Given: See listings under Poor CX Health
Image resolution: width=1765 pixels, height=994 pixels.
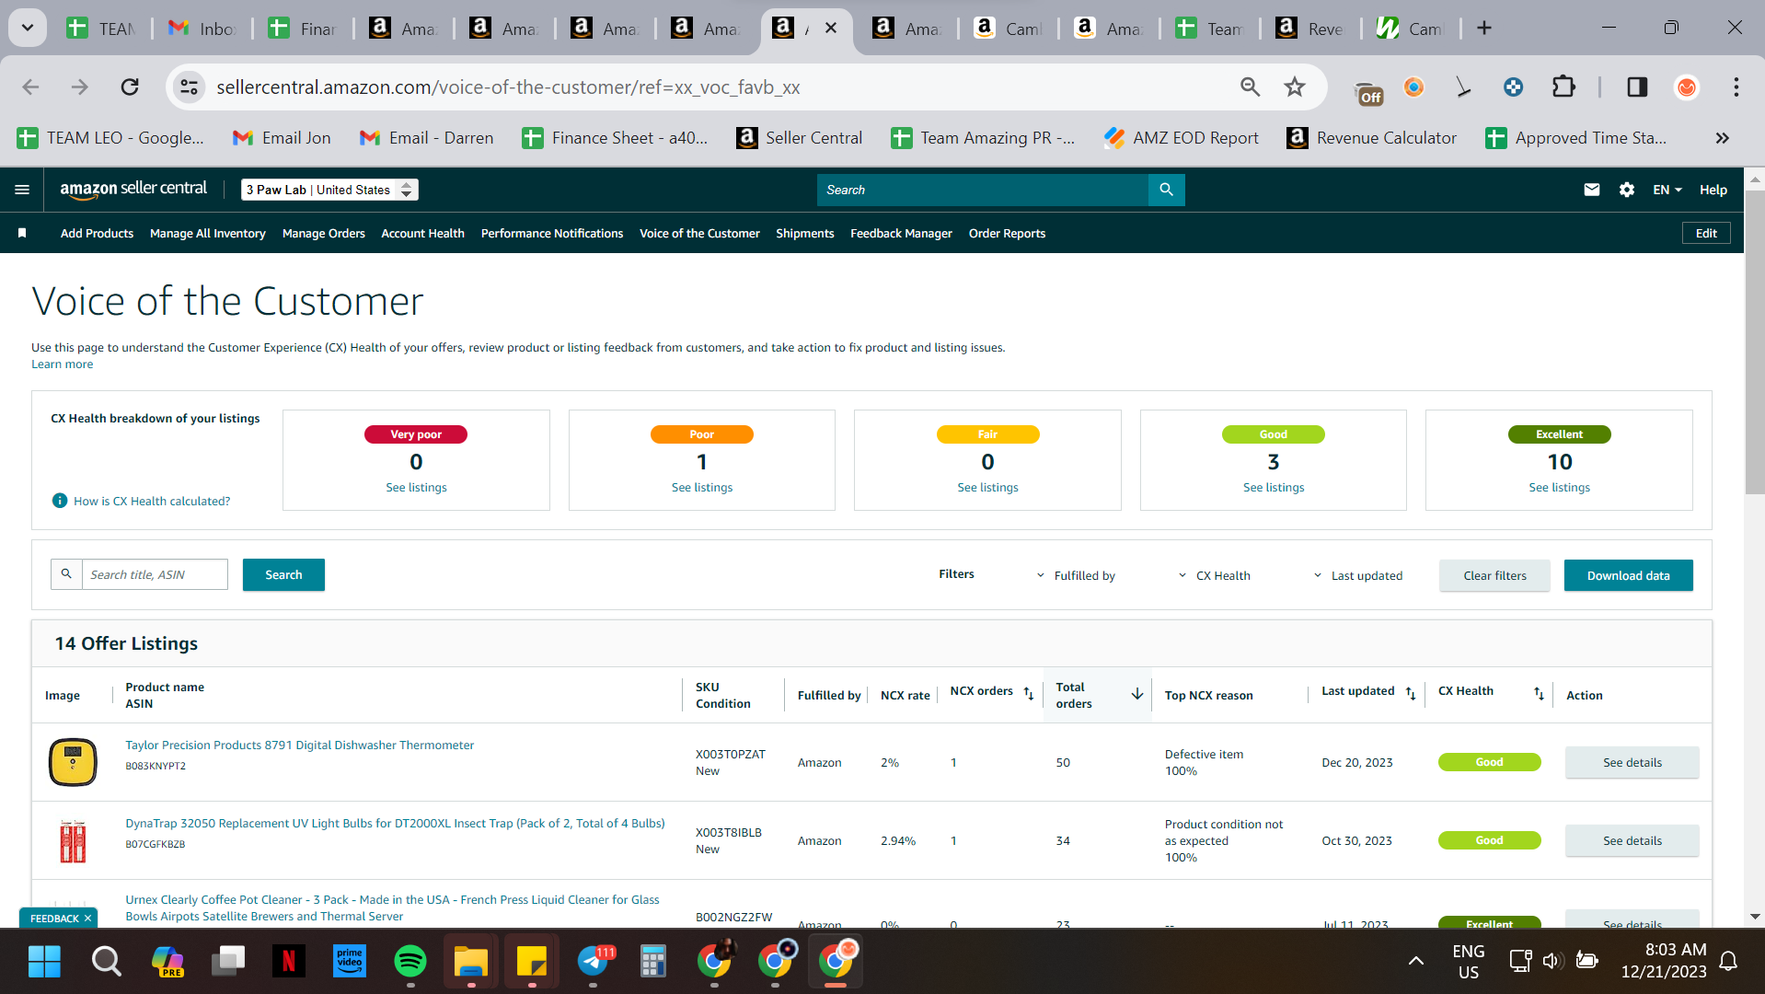Looking at the screenshot, I should point(702,488).
